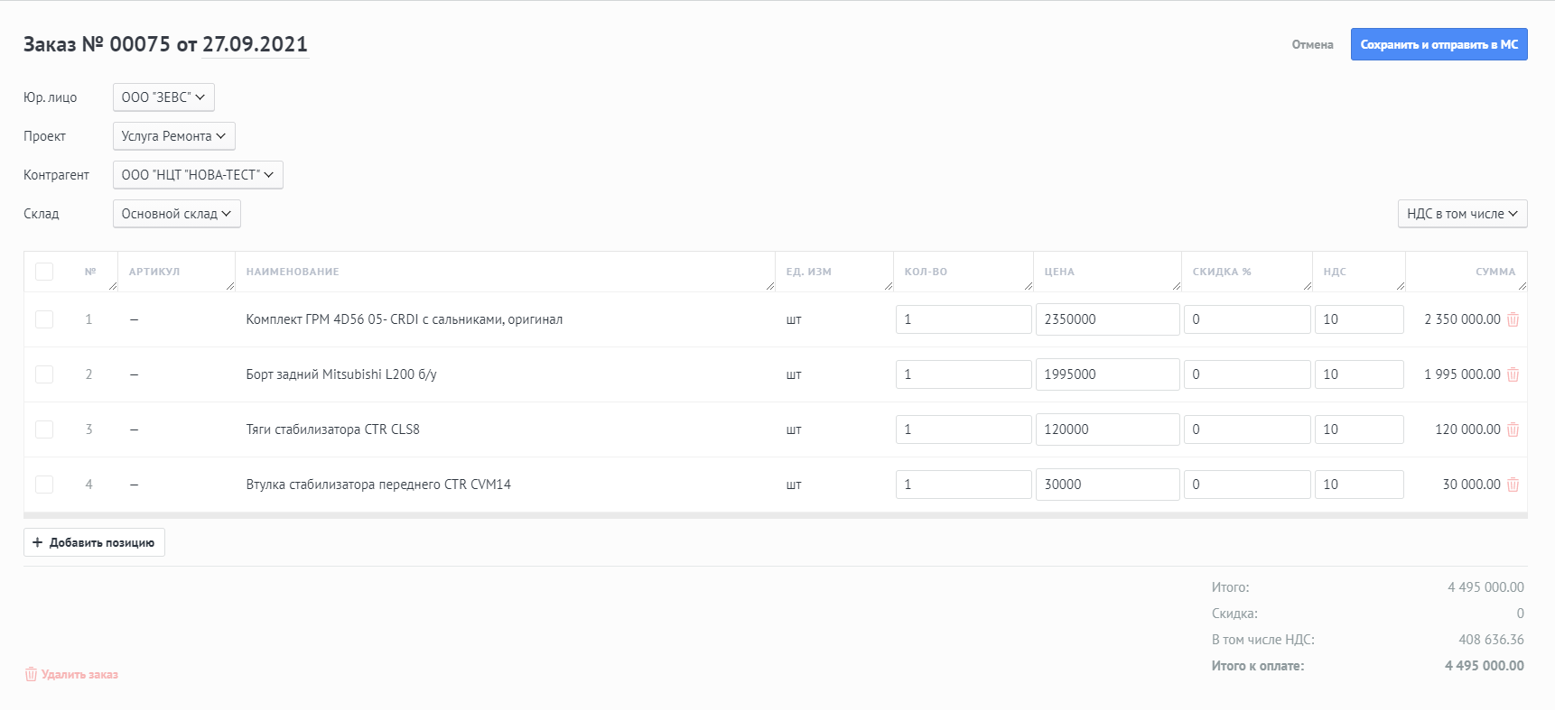The width and height of the screenshot is (1555, 711).
Task: Click sum value 1 995 000.00
Action: (1462, 374)
